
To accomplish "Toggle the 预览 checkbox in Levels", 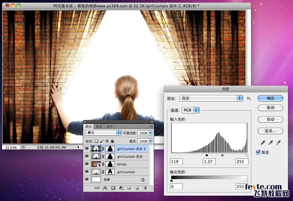I will (258, 152).
